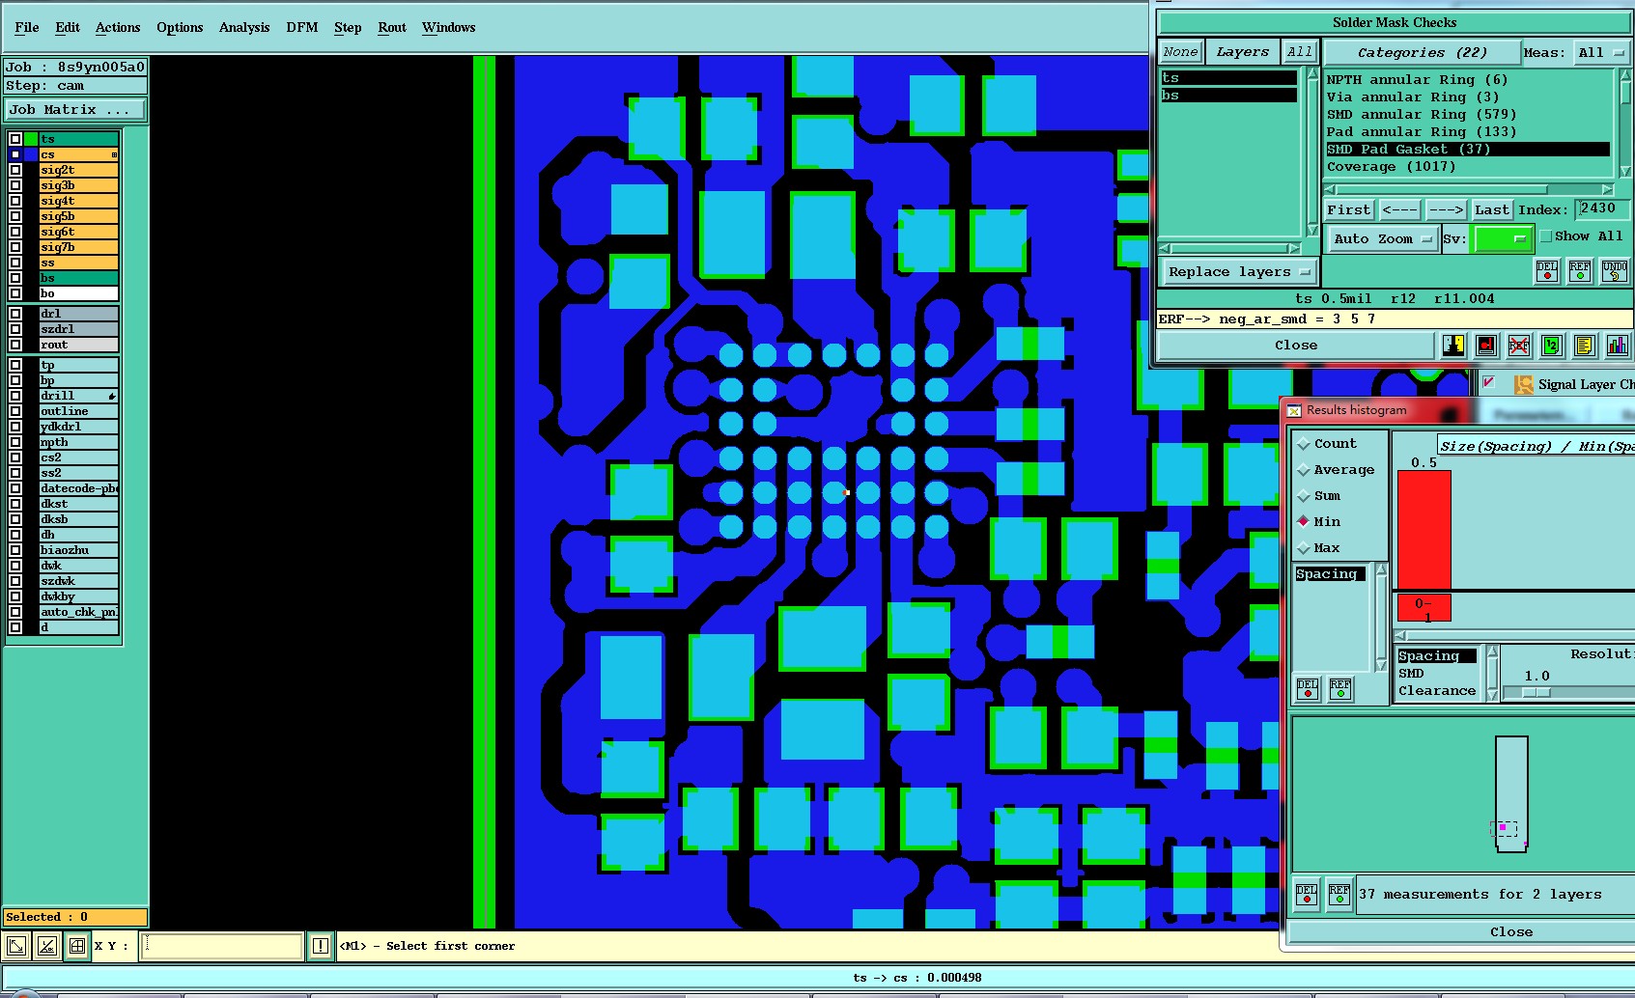Jump to the Last result

pyautogui.click(x=1491, y=209)
